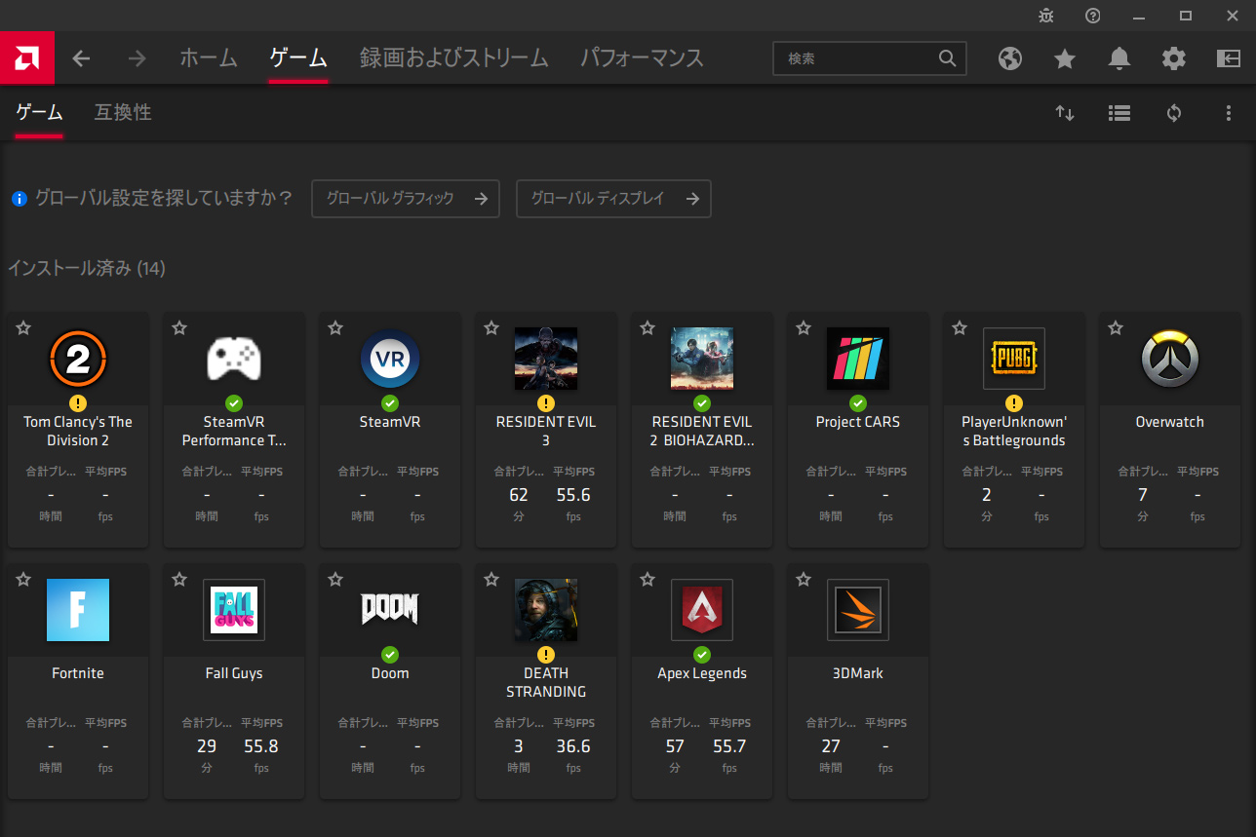Click the インストール済み (14) heading
This screenshot has height=837, width=1256.
(x=87, y=268)
